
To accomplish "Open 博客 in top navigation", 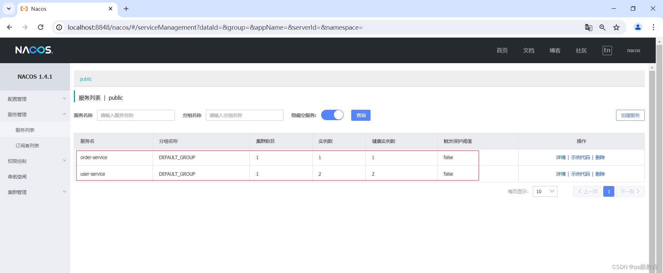I will coord(555,50).
